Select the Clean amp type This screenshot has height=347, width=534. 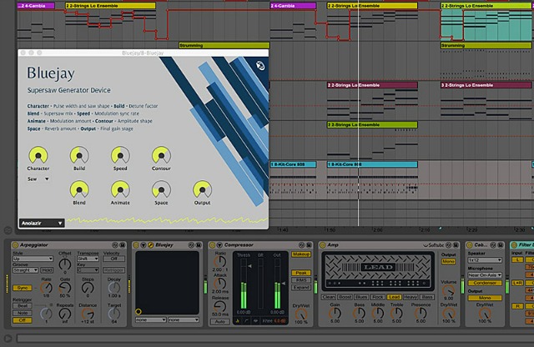coord(329,297)
